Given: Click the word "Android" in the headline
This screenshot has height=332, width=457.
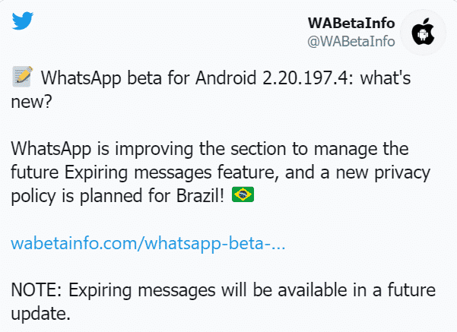Looking at the screenshot, I should coord(226,78).
